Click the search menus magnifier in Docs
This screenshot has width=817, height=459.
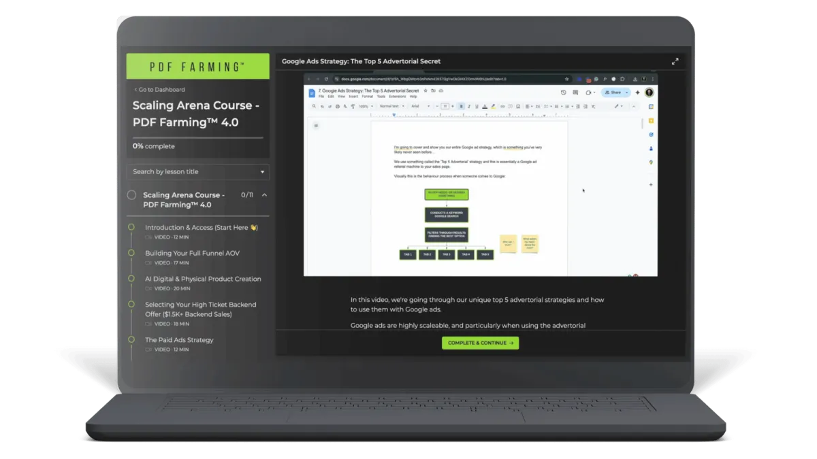314,106
